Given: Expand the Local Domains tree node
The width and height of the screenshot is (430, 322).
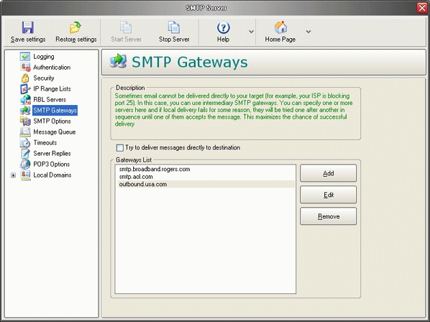Looking at the screenshot, I should tap(13, 175).
